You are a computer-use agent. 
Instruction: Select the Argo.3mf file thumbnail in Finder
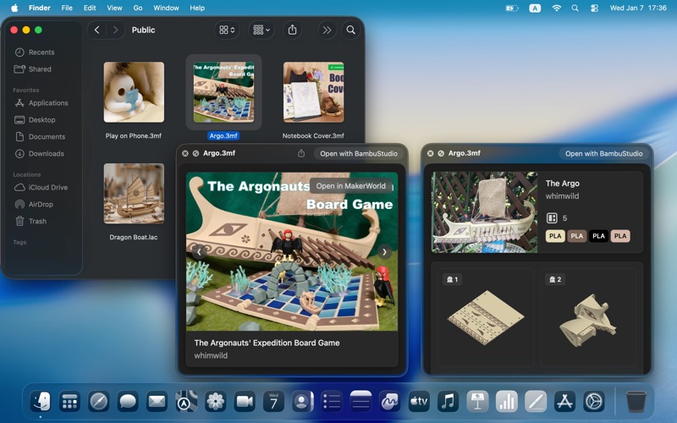tap(223, 92)
